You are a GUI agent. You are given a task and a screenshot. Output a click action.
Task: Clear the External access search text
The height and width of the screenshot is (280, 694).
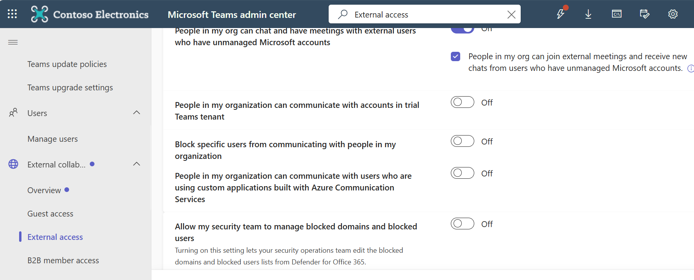[x=511, y=14]
